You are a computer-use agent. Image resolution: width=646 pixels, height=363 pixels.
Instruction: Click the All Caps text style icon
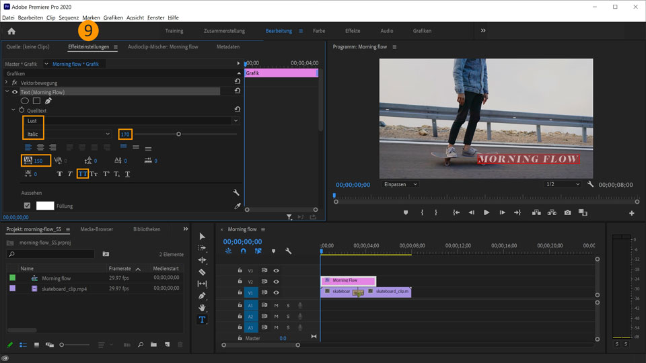pos(82,174)
